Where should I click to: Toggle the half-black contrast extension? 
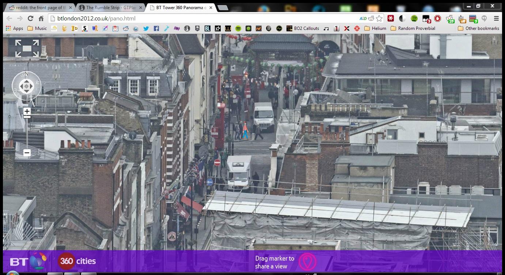click(x=402, y=18)
